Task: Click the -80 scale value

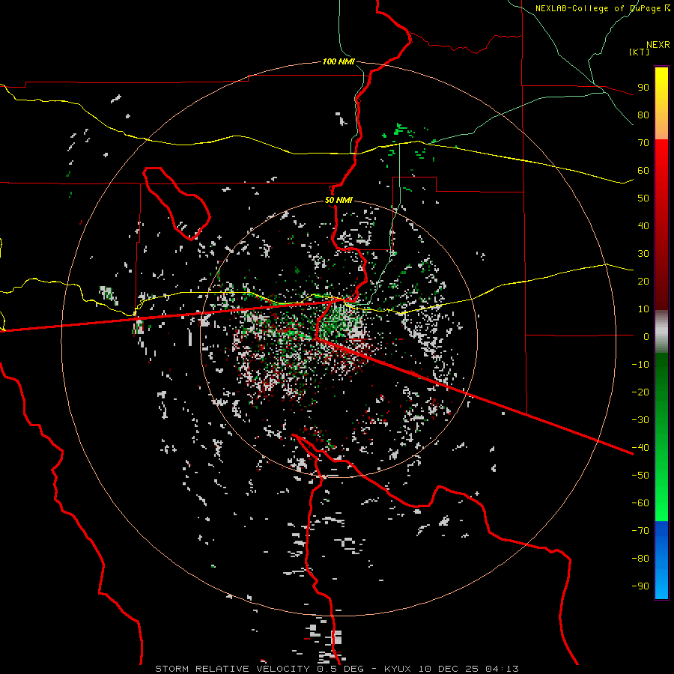Action: pos(640,559)
